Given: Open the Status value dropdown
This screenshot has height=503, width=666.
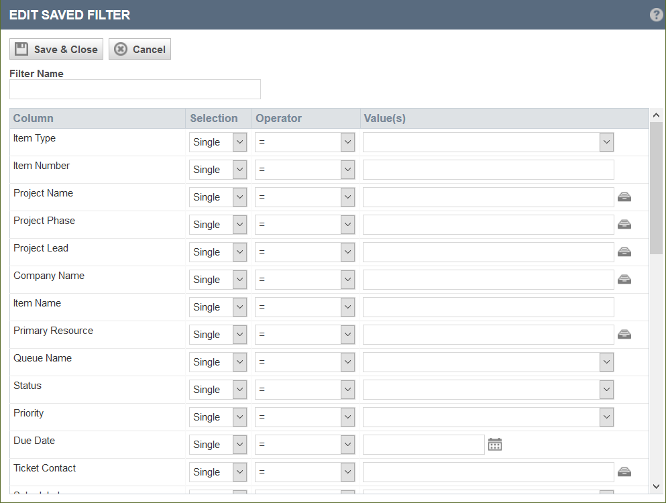Looking at the screenshot, I should pyautogui.click(x=606, y=389).
